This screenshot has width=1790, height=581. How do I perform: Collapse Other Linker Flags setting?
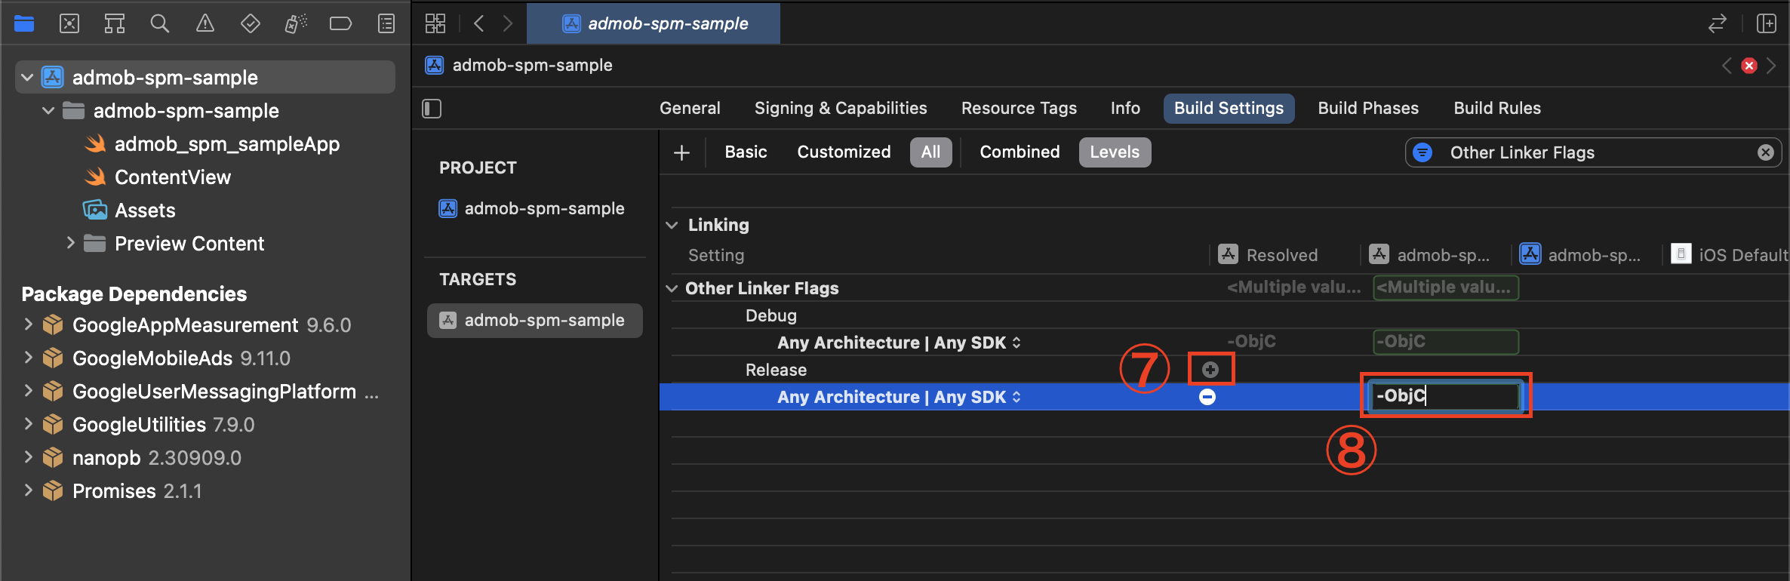(x=672, y=288)
